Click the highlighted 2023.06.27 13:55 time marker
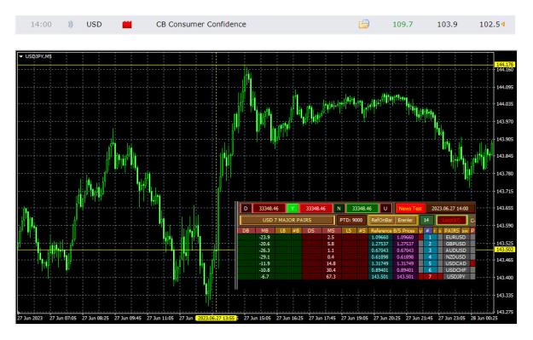Viewport: 533px width, 340px height. (x=216, y=318)
